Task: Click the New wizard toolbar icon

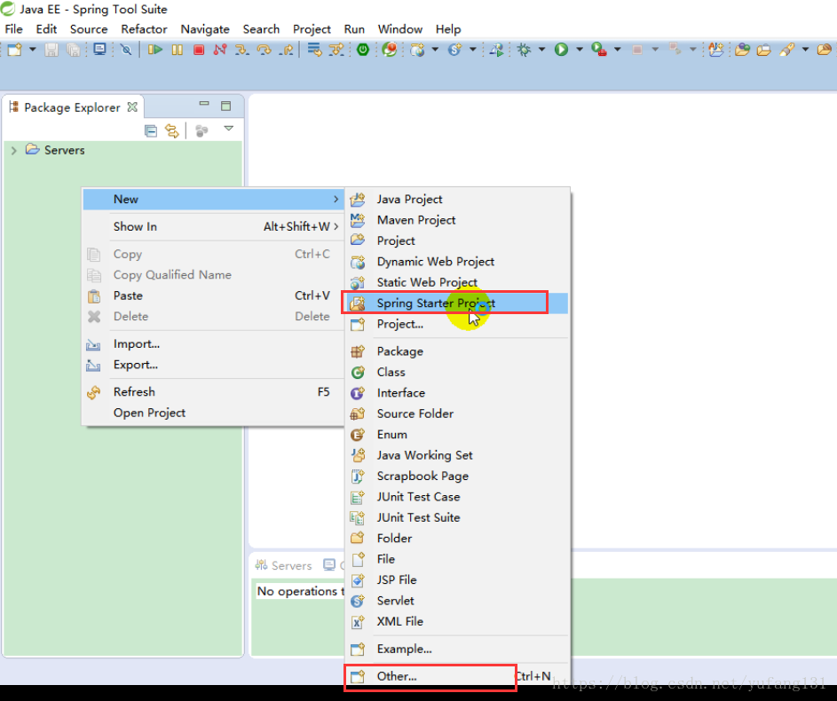Action: point(15,50)
